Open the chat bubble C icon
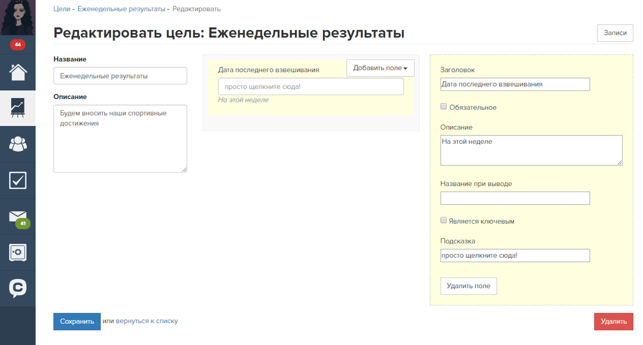Viewport: 643px width, 345px height. (18, 288)
